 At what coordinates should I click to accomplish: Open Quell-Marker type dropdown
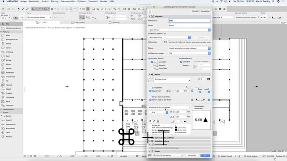[179, 30]
